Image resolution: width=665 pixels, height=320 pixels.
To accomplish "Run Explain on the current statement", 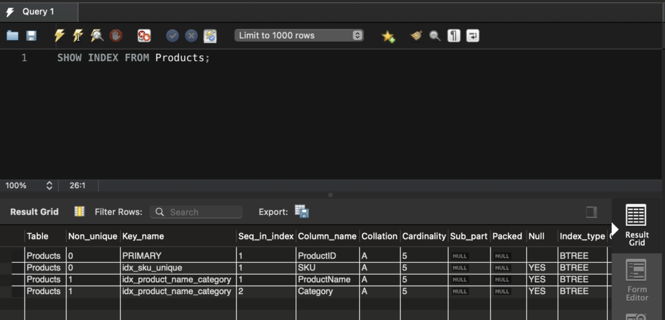I will 97,36.
